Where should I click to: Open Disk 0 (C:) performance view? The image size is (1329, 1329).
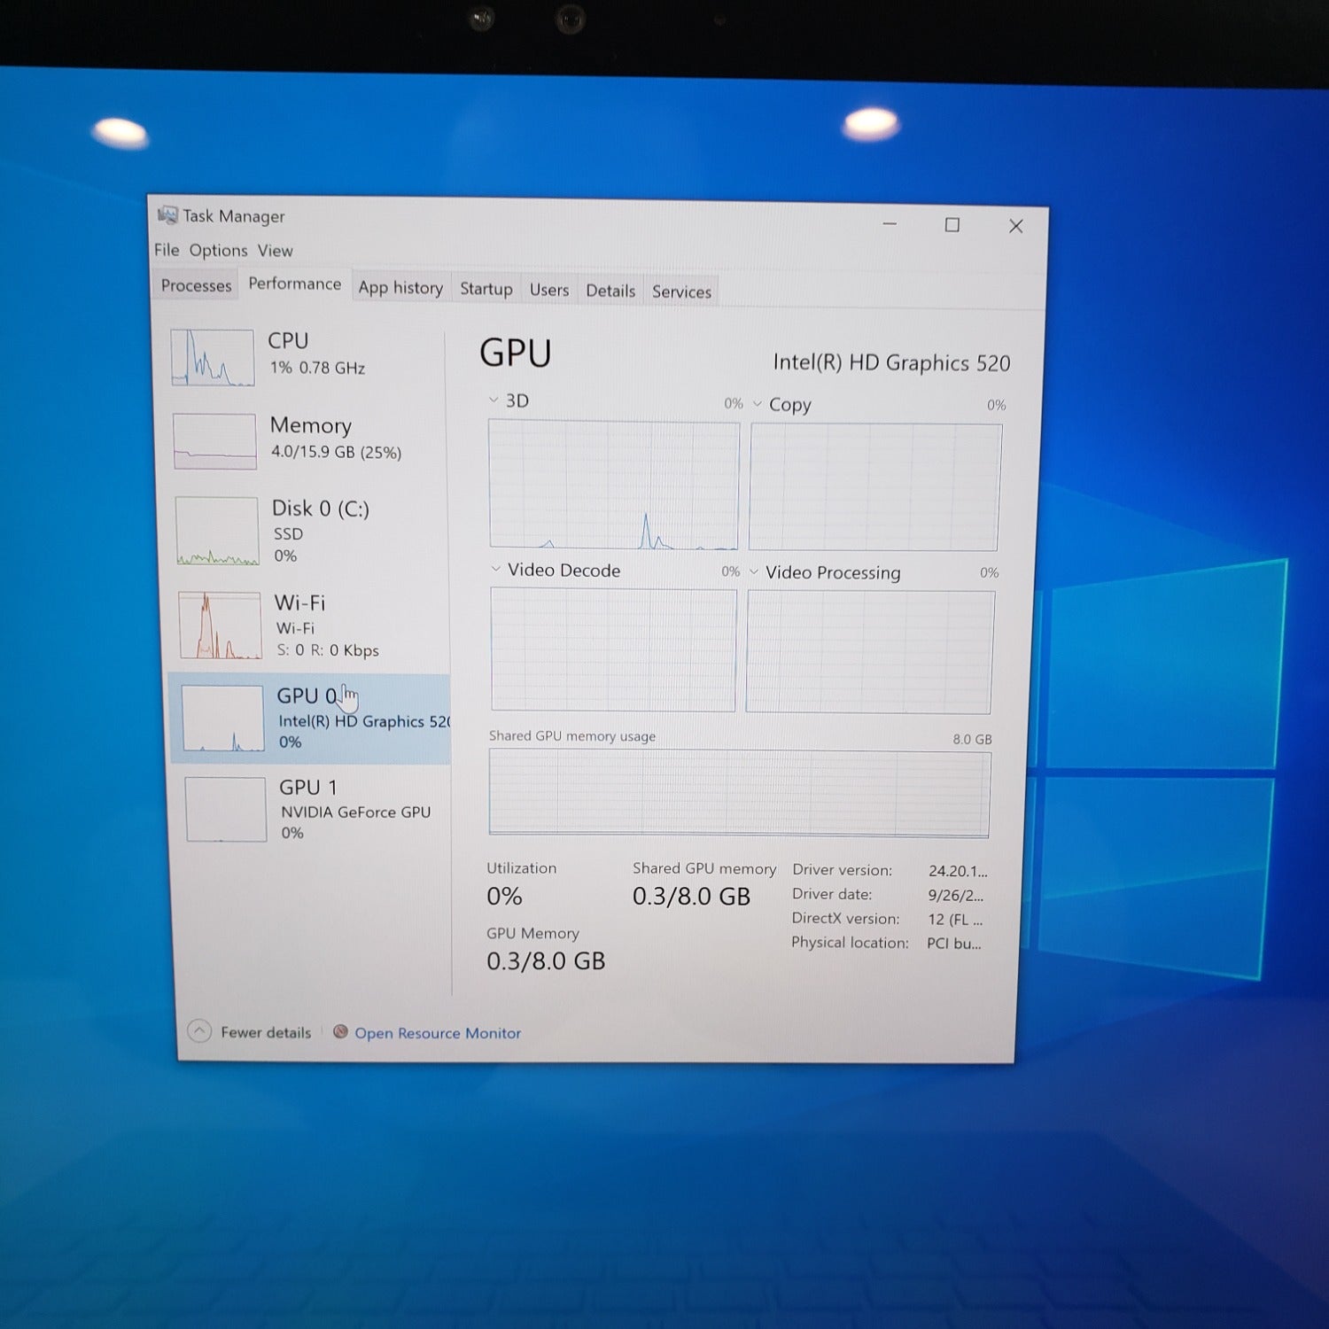(x=320, y=509)
